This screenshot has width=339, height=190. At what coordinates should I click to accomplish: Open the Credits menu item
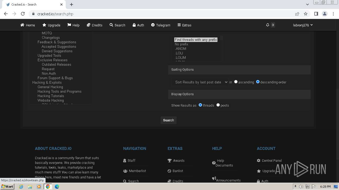tap(95, 25)
